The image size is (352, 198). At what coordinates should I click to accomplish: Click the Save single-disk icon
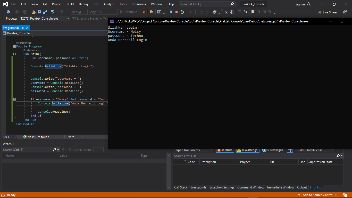coord(39,12)
